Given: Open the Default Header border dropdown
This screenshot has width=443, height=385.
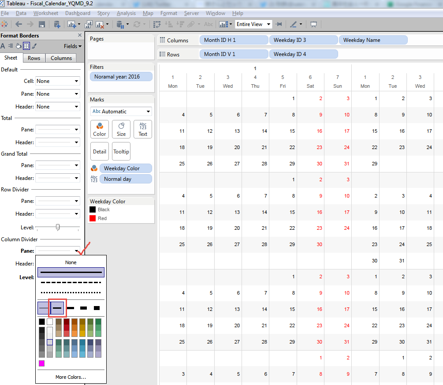Looking at the screenshot, I should (x=58, y=107).
